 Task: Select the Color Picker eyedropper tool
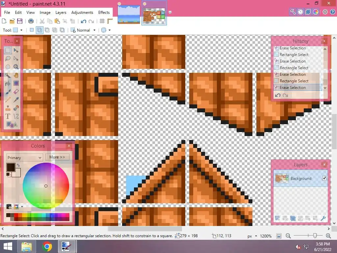(x=16, y=99)
